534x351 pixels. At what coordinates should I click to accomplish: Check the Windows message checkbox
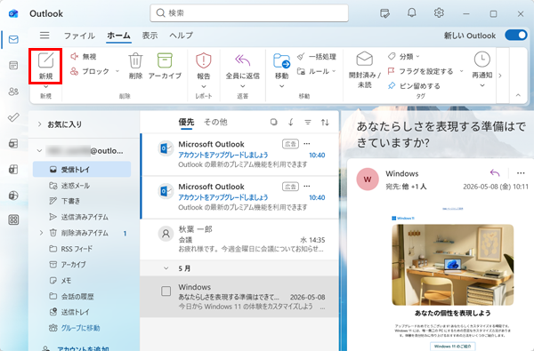pos(166,291)
